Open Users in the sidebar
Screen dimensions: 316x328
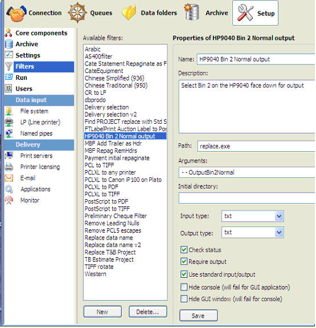tap(24, 88)
